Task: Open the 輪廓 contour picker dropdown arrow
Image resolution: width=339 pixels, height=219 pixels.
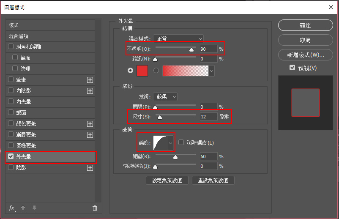Action: [x=171, y=143]
